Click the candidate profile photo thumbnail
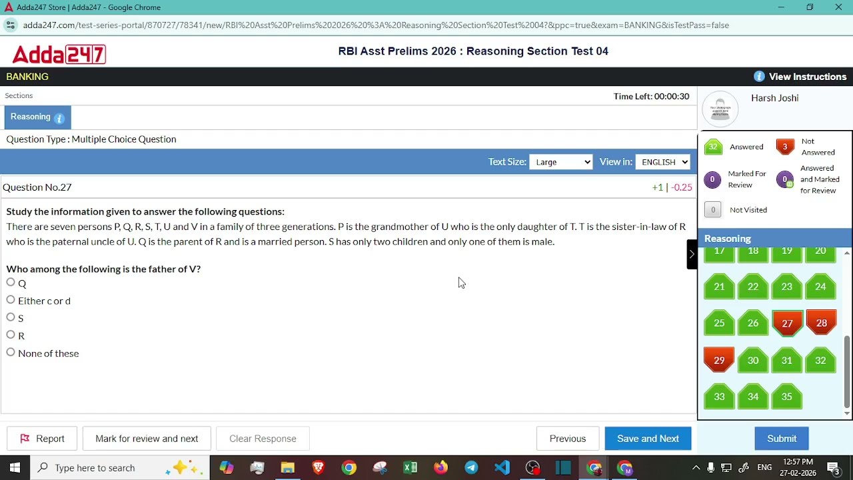 (x=720, y=109)
